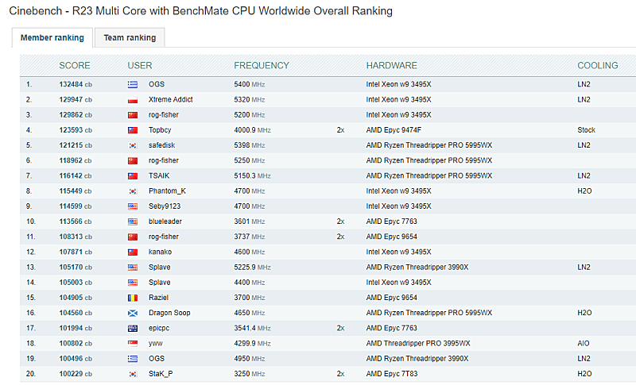Image resolution: width=636 pixels, height=385 pixels.
Task: Click the US flag in rank 14 Splave row
Action: pyautogui.click(x=133, y=283)
